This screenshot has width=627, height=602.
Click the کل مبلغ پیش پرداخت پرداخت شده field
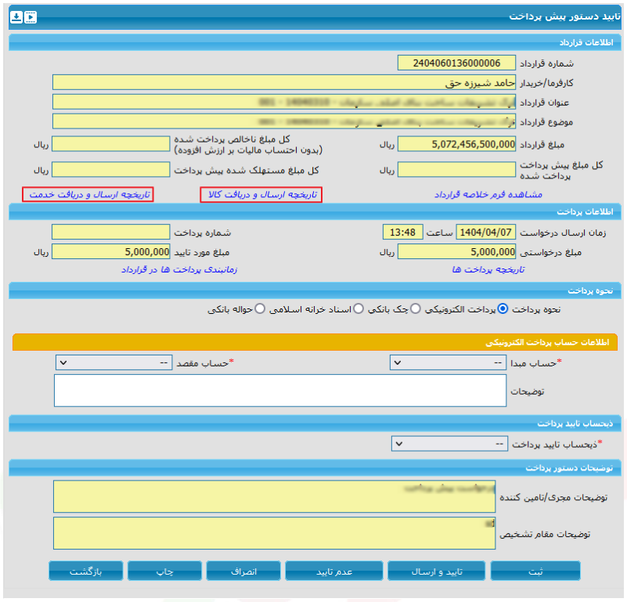tap(456, 170)
